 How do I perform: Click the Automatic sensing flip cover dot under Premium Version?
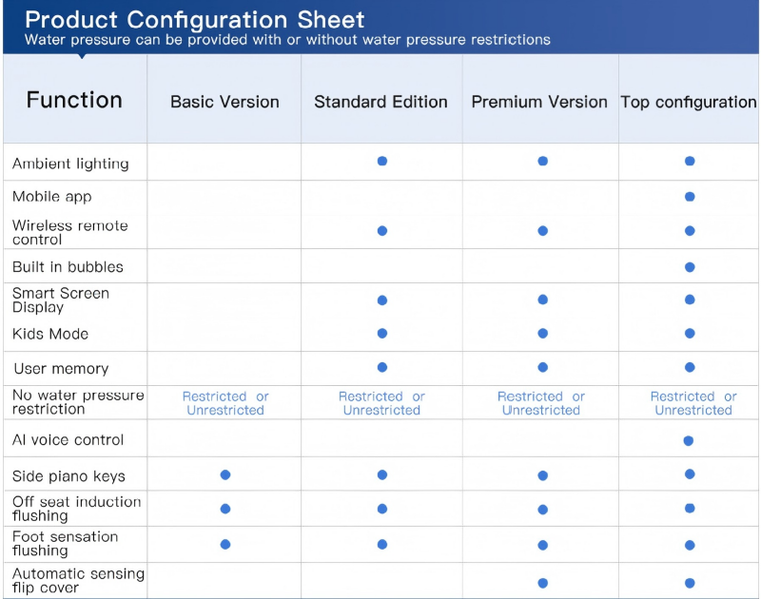click(x=542, y=583)
